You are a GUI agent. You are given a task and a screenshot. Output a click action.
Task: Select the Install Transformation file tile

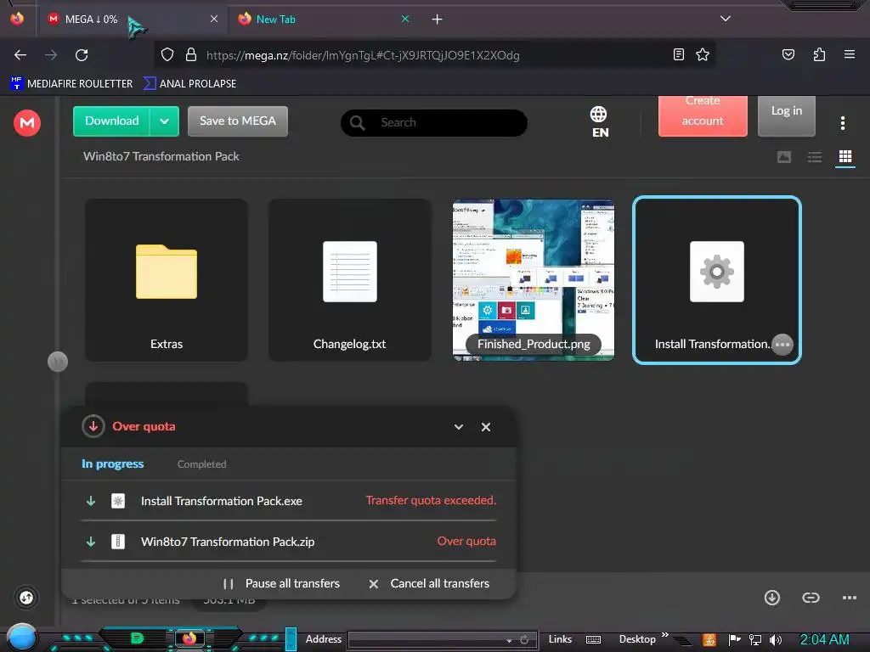pos(717,280)
